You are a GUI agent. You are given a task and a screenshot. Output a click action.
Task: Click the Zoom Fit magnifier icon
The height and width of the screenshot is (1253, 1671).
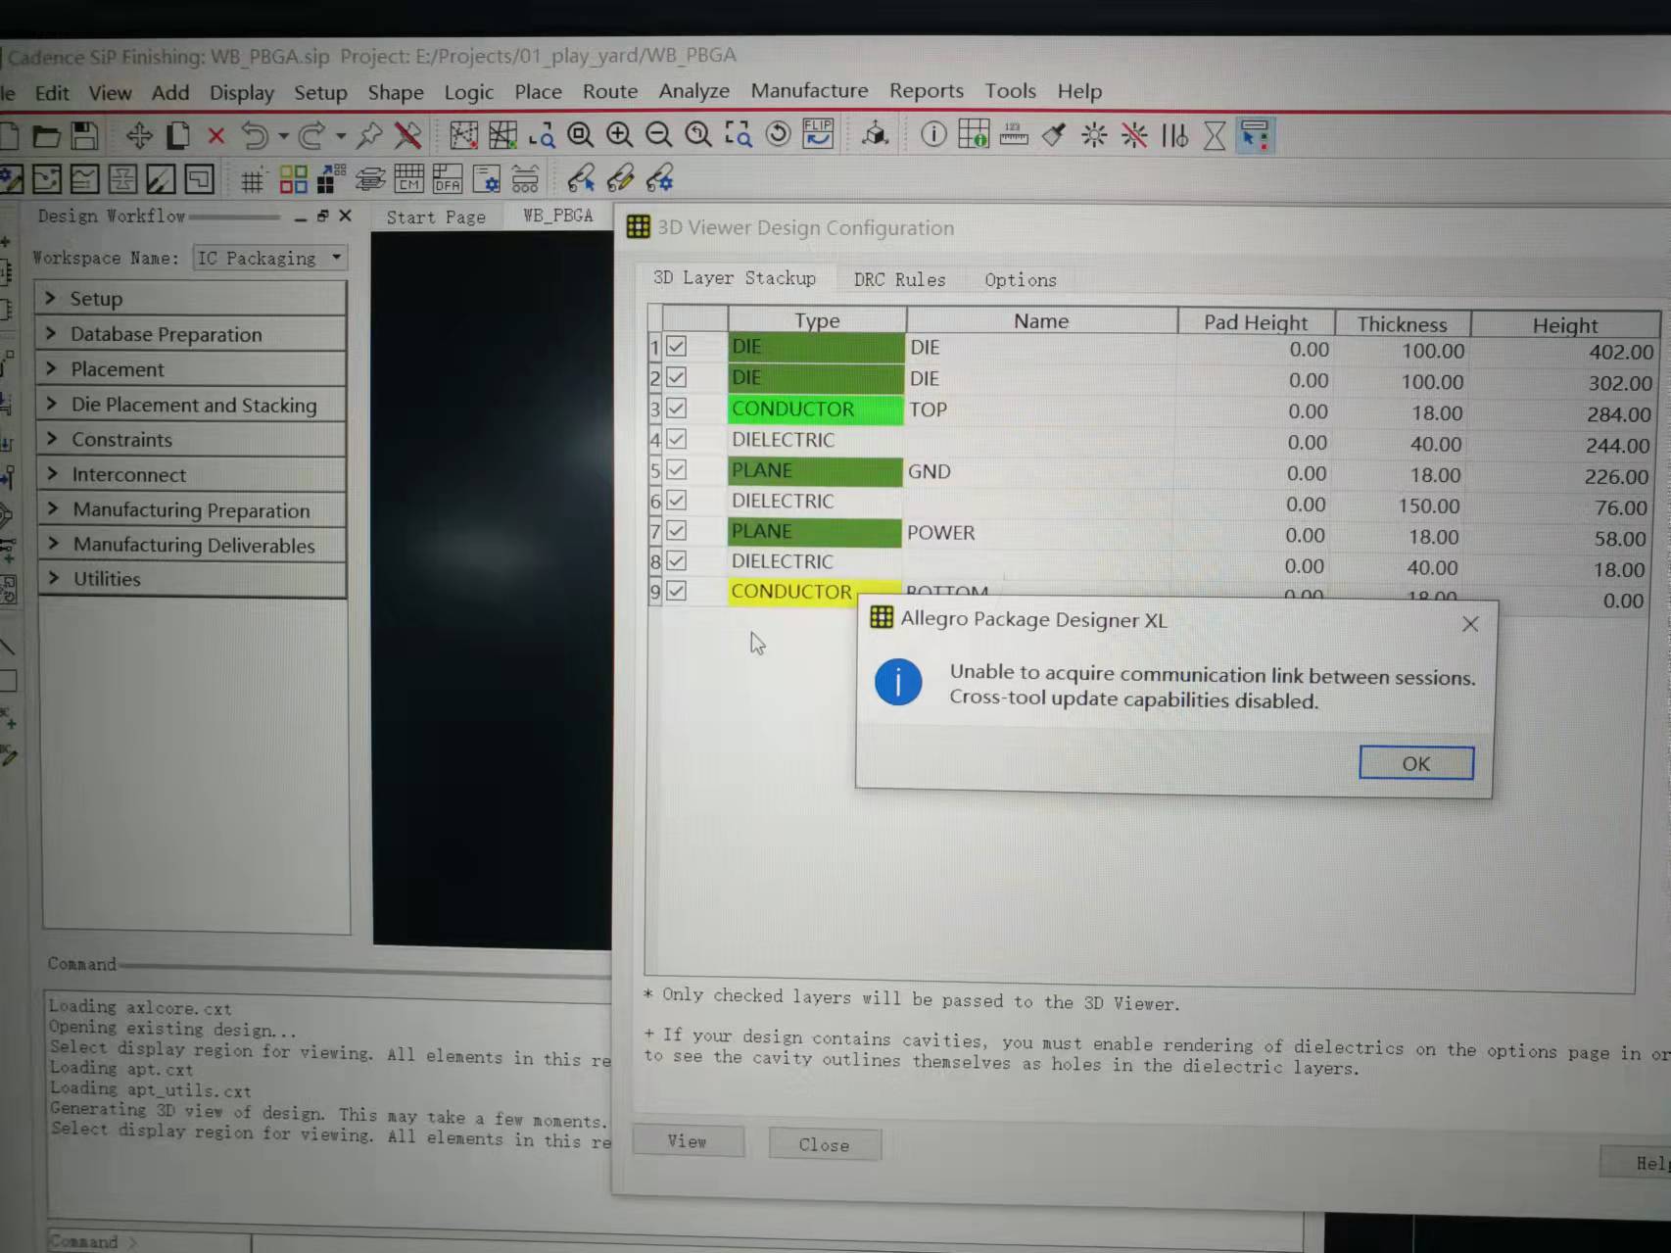click(580, 134)
